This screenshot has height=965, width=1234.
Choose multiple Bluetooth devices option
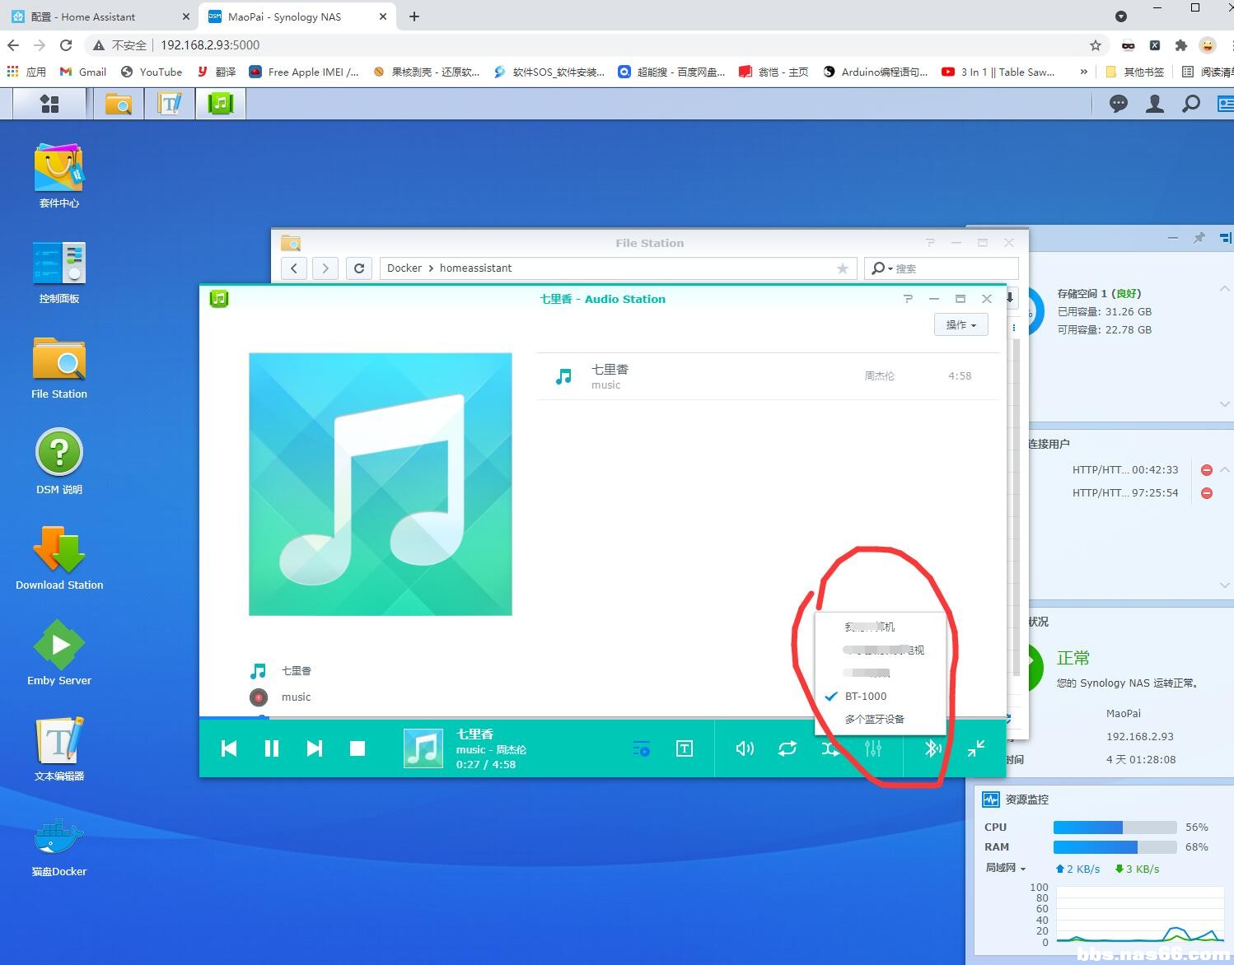coord(880,719)
